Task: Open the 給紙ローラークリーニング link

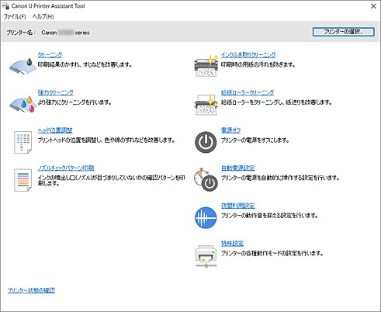Action: pyautogui.click(x=248, y=92)
